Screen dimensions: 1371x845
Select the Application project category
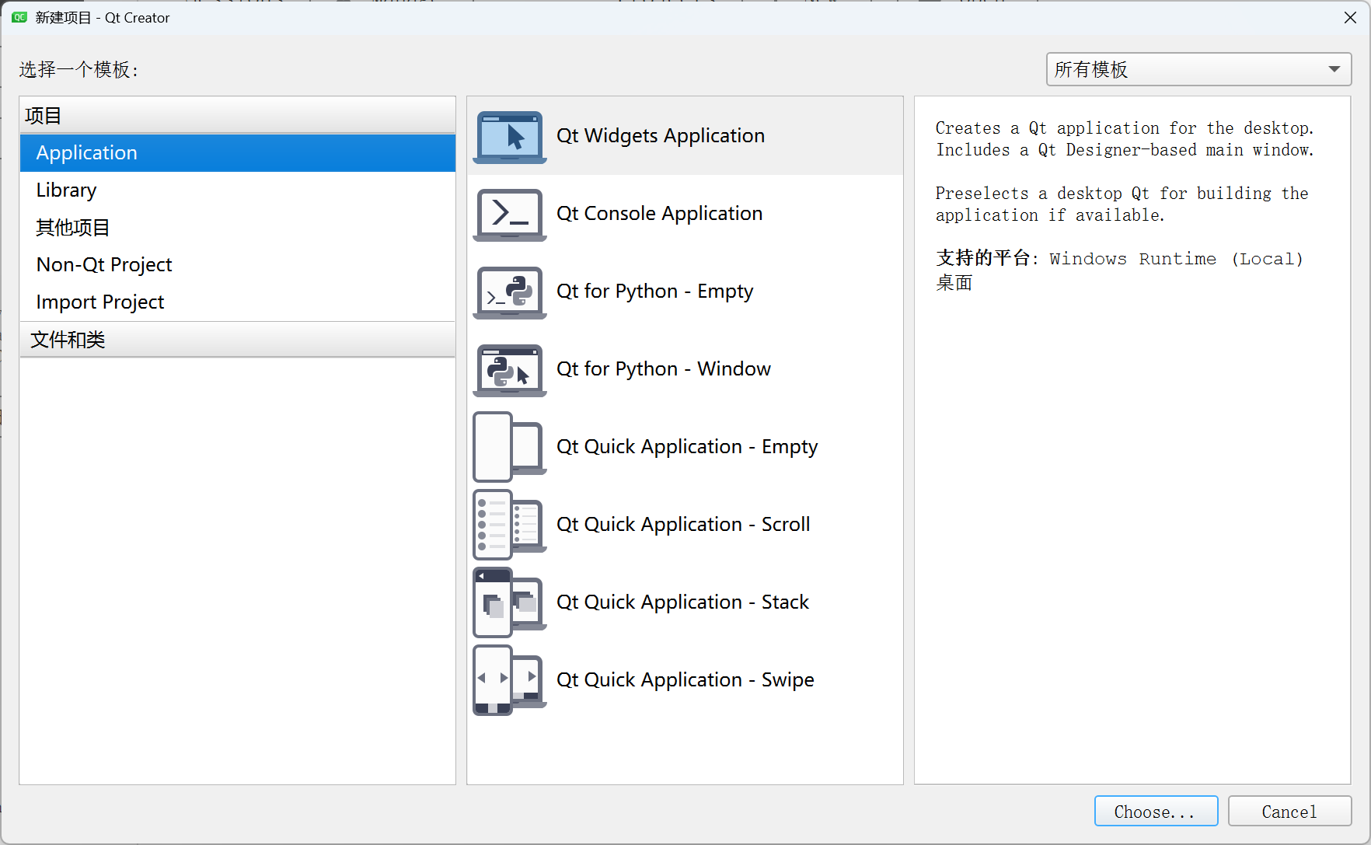pyautogui.click(x=238, y=153)
